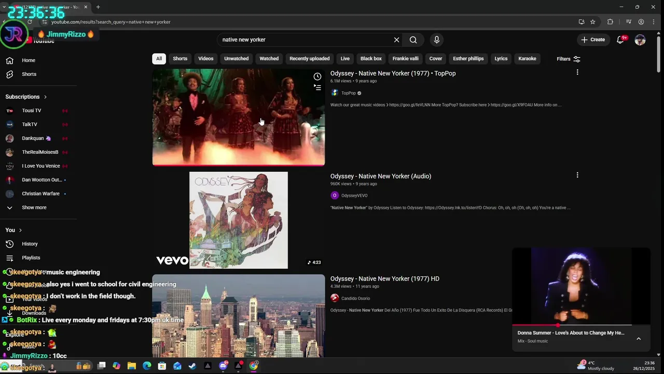Open Chrome media controls icon

click(629, 22)
